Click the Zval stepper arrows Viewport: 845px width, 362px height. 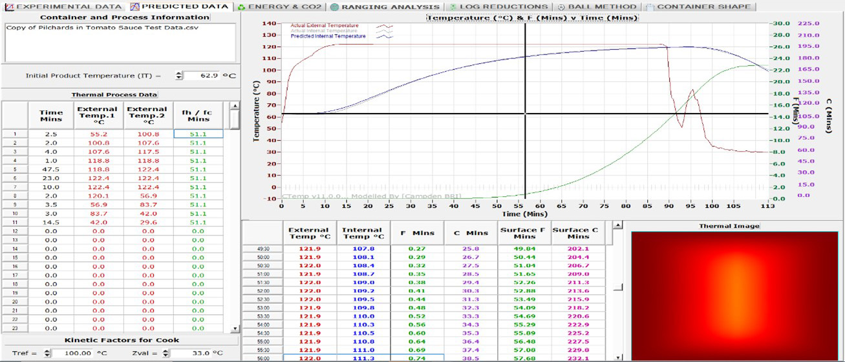166,353
